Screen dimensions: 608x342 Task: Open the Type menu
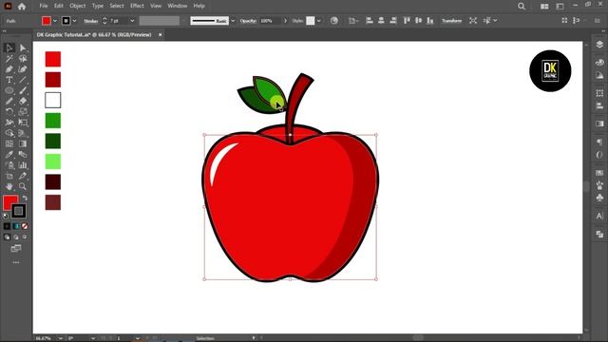[98, 6]
